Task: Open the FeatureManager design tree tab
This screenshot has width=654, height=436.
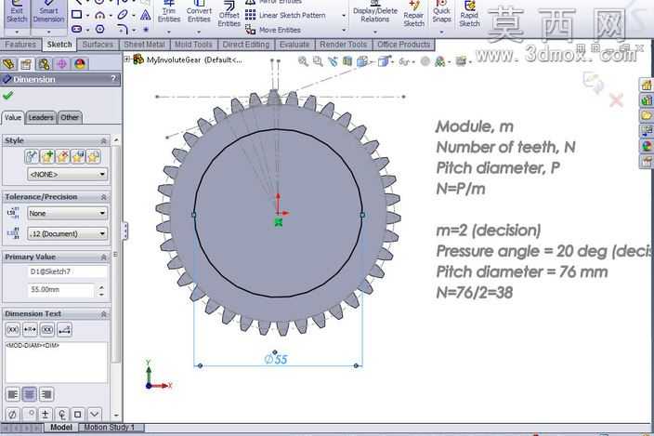Action: pyautogui.click(x=8, y=64)
